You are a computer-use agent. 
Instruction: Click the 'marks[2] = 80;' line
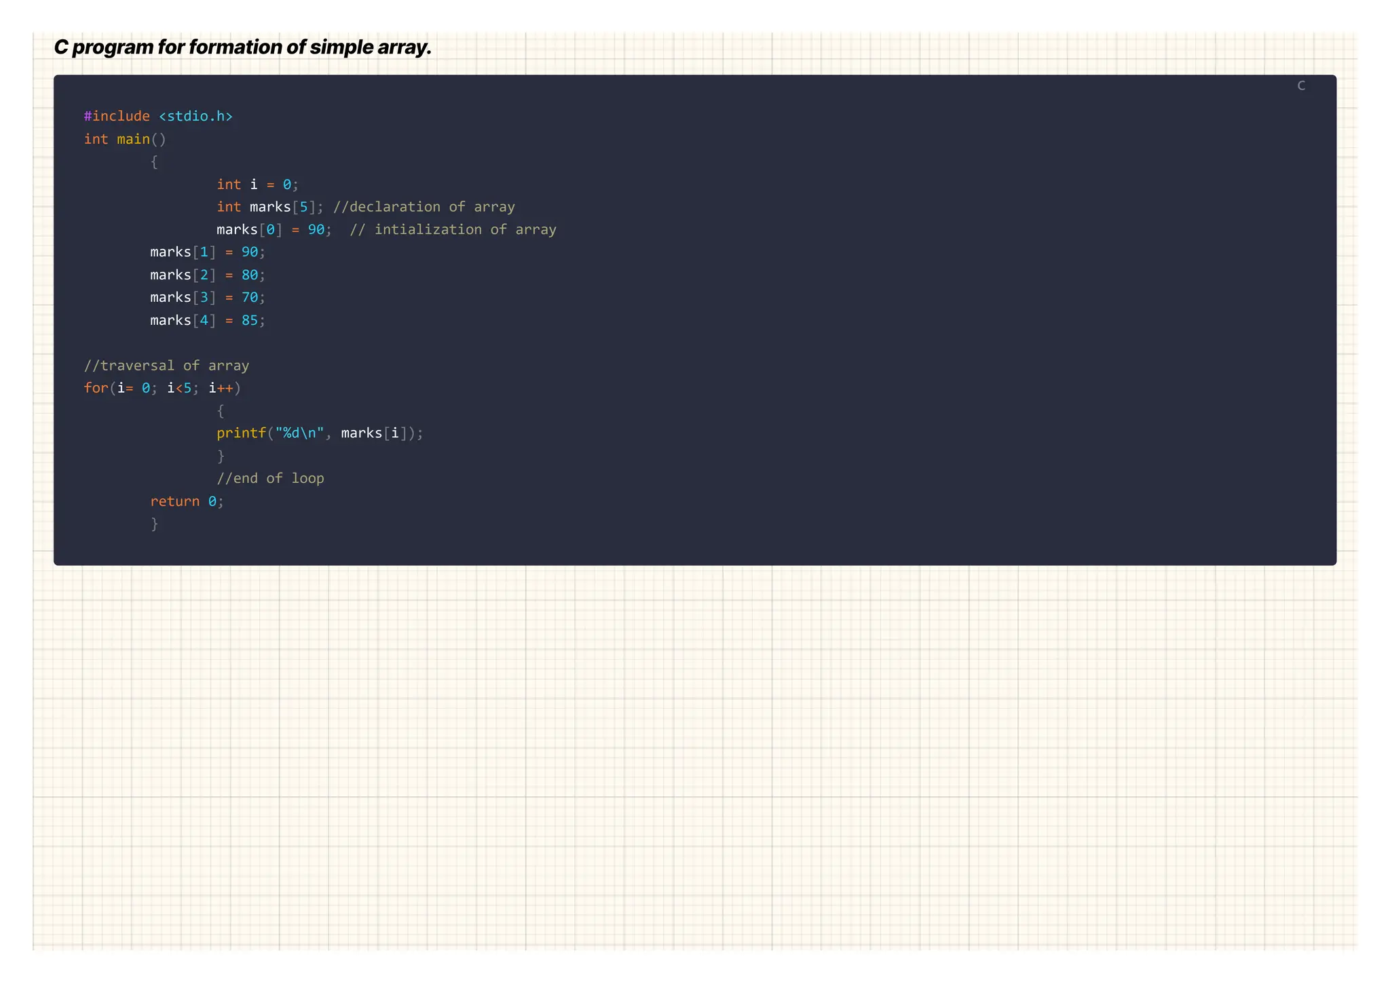click(208, 275)
